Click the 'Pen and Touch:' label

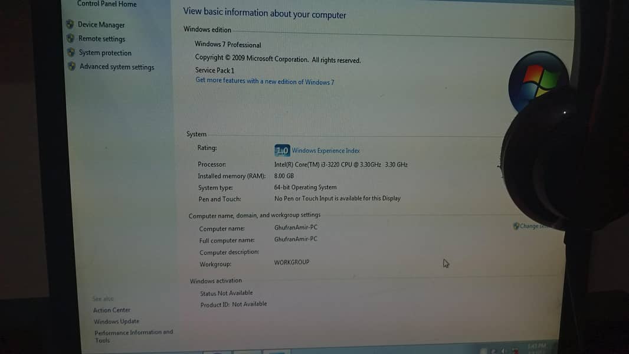coord(220,199)
